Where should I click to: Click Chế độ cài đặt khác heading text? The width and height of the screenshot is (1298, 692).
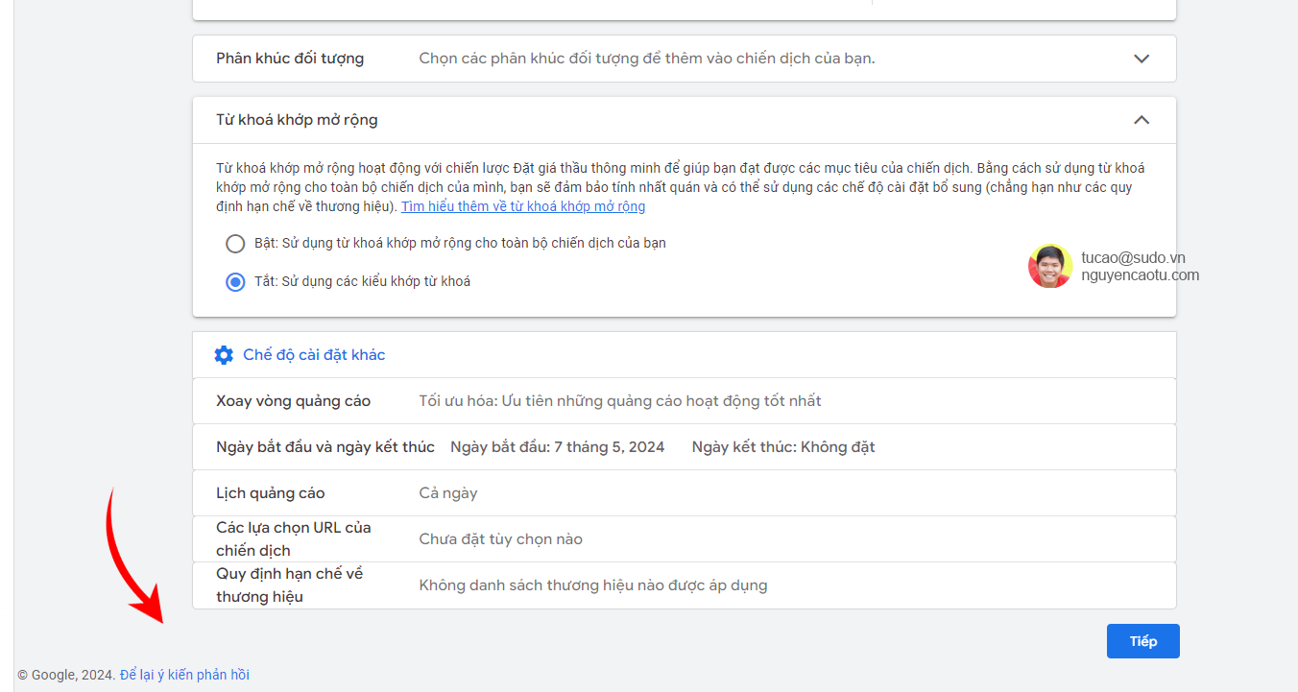314,355
